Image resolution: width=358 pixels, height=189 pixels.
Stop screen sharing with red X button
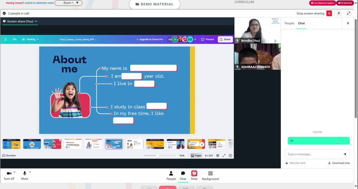(329, 14)
